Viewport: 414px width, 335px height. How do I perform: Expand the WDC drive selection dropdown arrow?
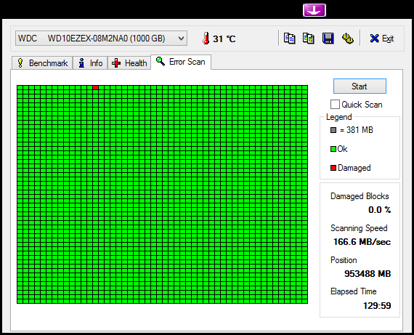coord(181,39)
